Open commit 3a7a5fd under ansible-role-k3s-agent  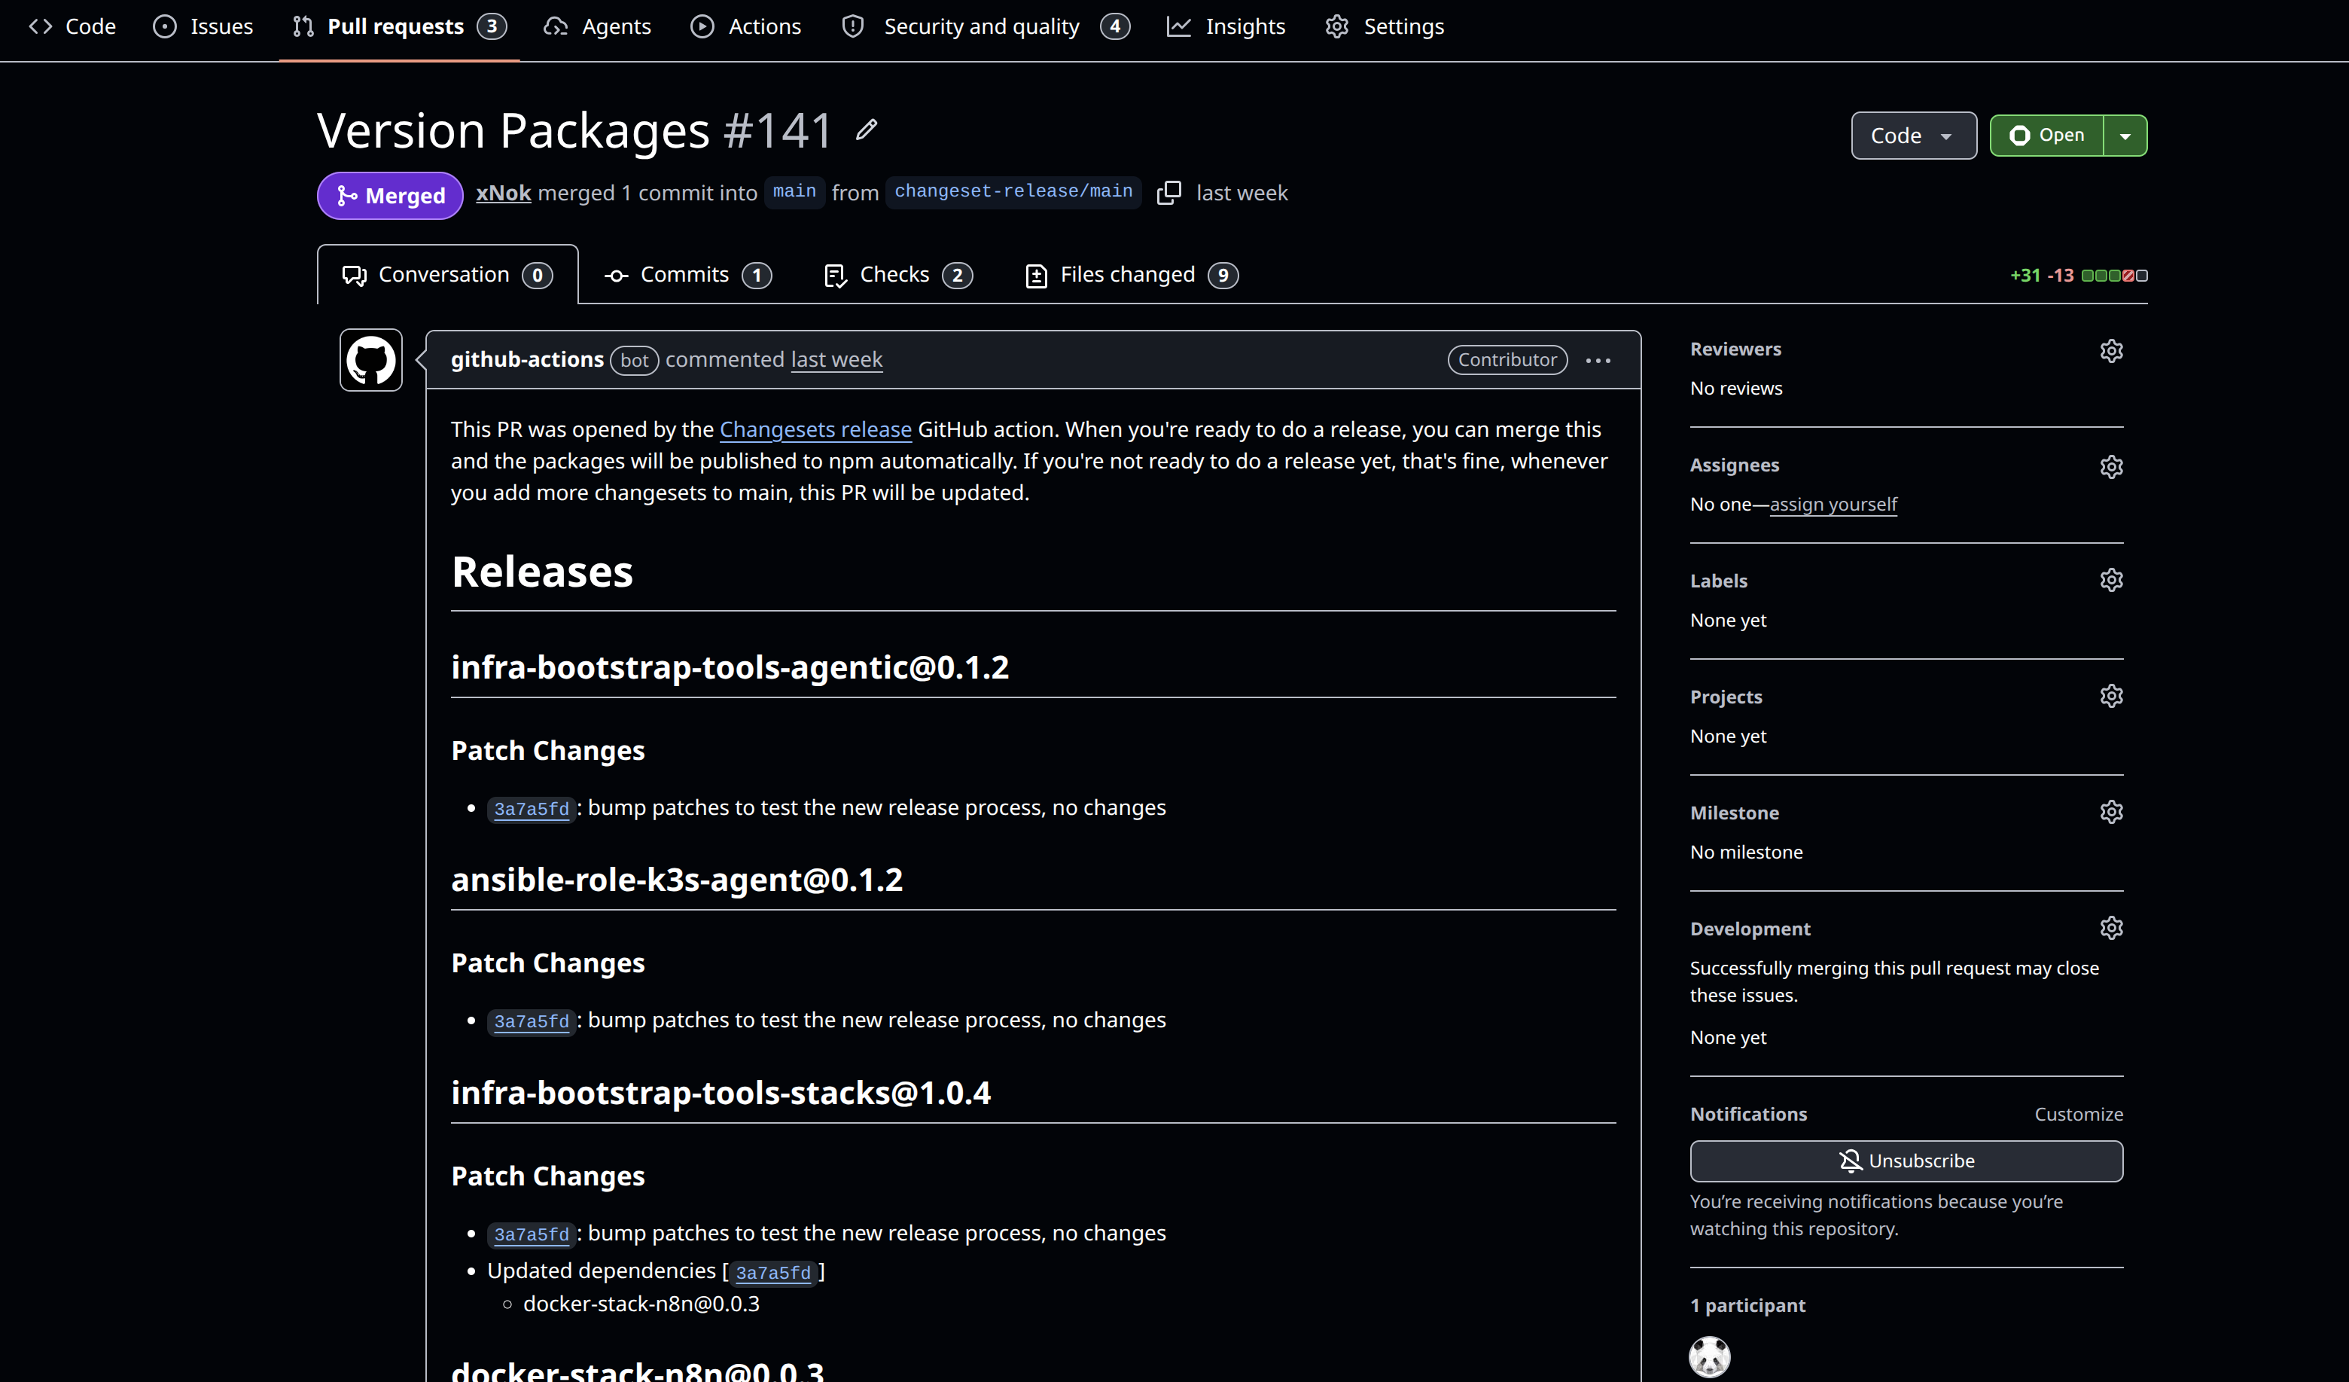(x=532, y=1021)
